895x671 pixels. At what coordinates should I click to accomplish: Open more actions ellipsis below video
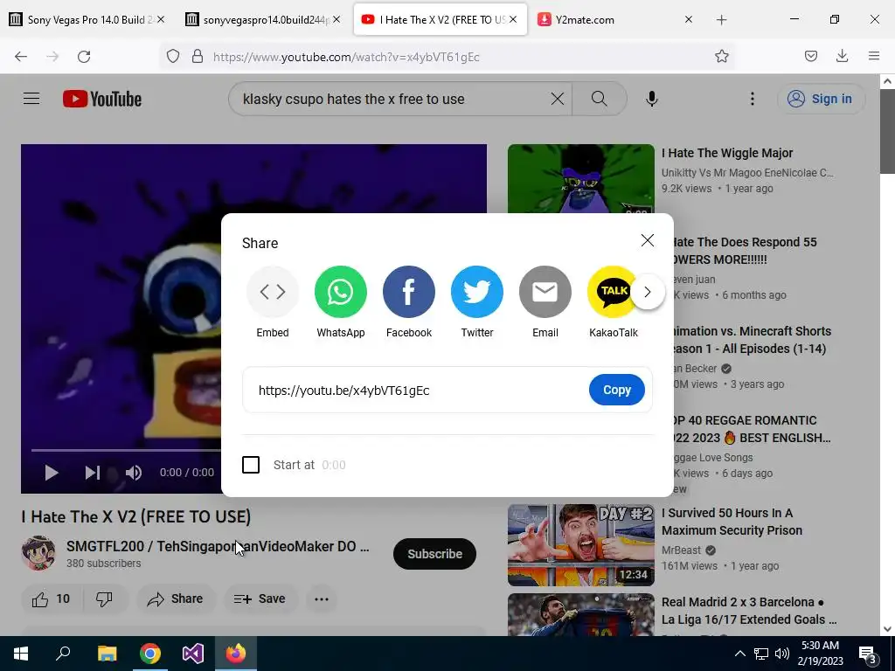(322, 599)
